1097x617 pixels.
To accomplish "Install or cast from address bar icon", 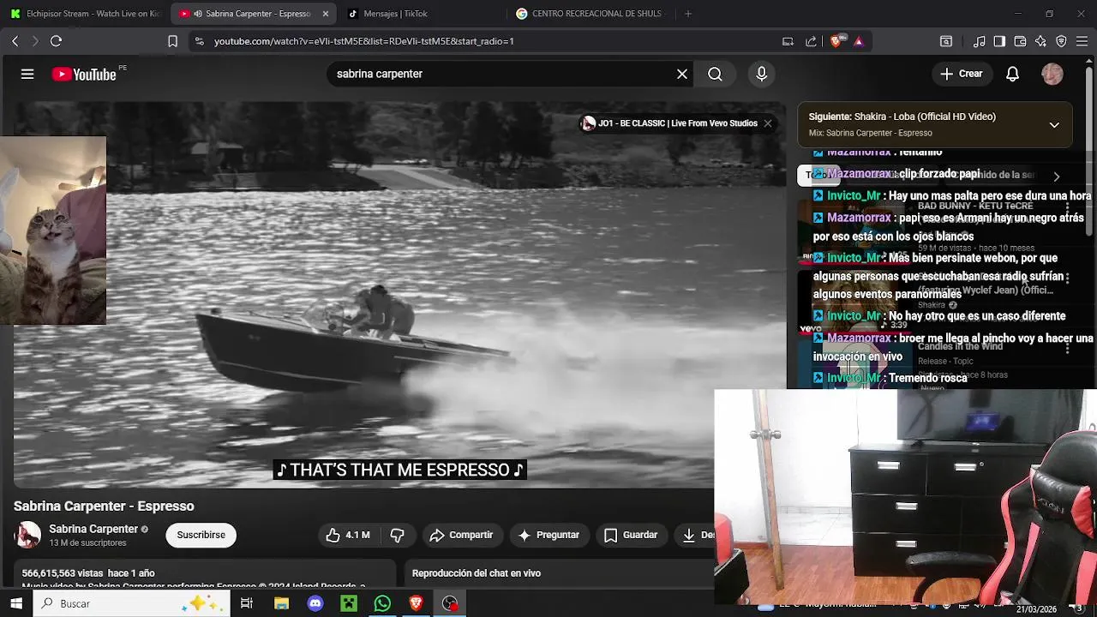I will [x=788, y=41].
